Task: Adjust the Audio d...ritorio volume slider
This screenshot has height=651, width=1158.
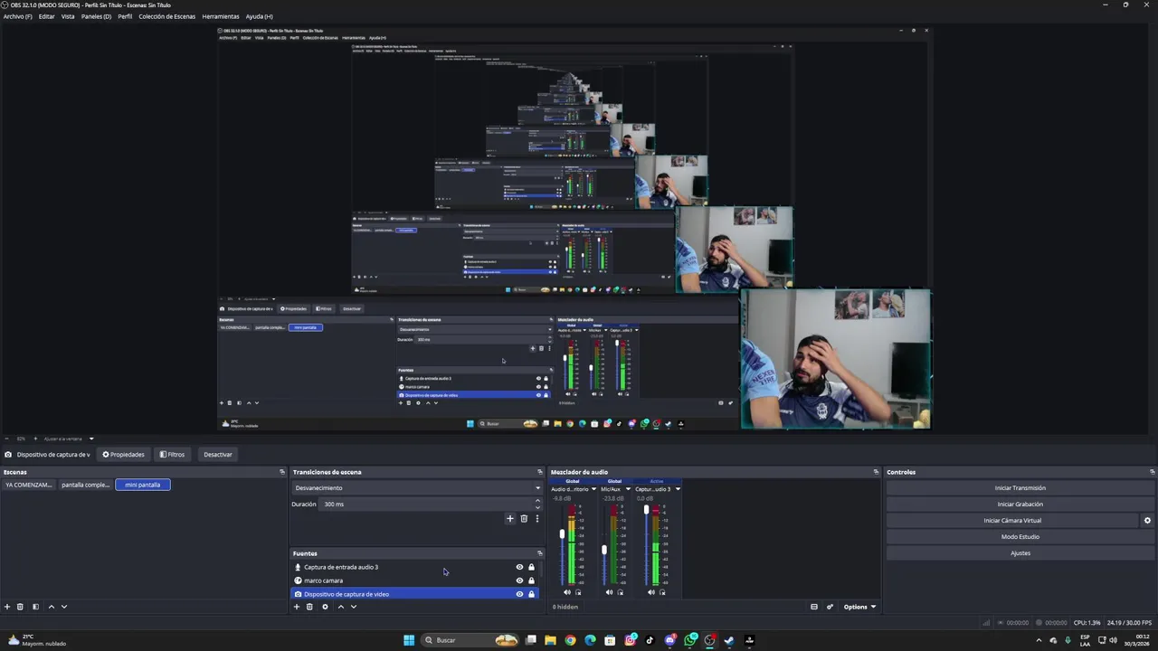Action: click(563, 534)
